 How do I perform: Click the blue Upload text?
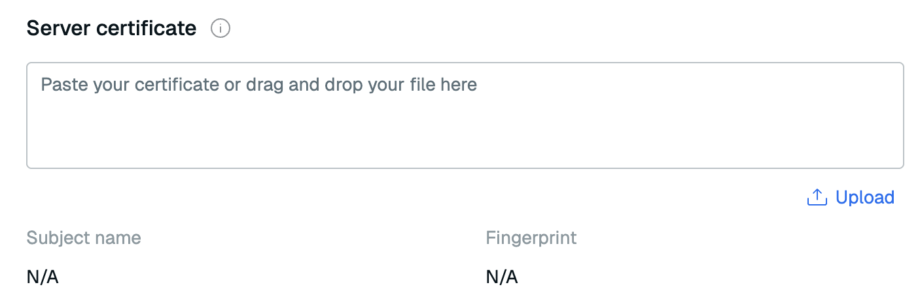865,197
